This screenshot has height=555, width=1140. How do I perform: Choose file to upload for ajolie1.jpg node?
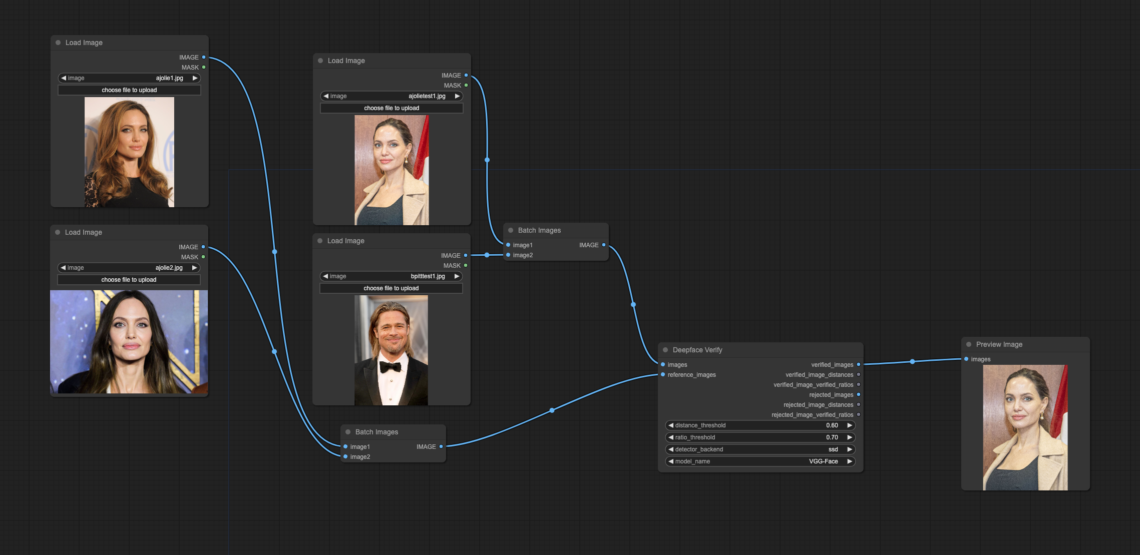[129, 90]
